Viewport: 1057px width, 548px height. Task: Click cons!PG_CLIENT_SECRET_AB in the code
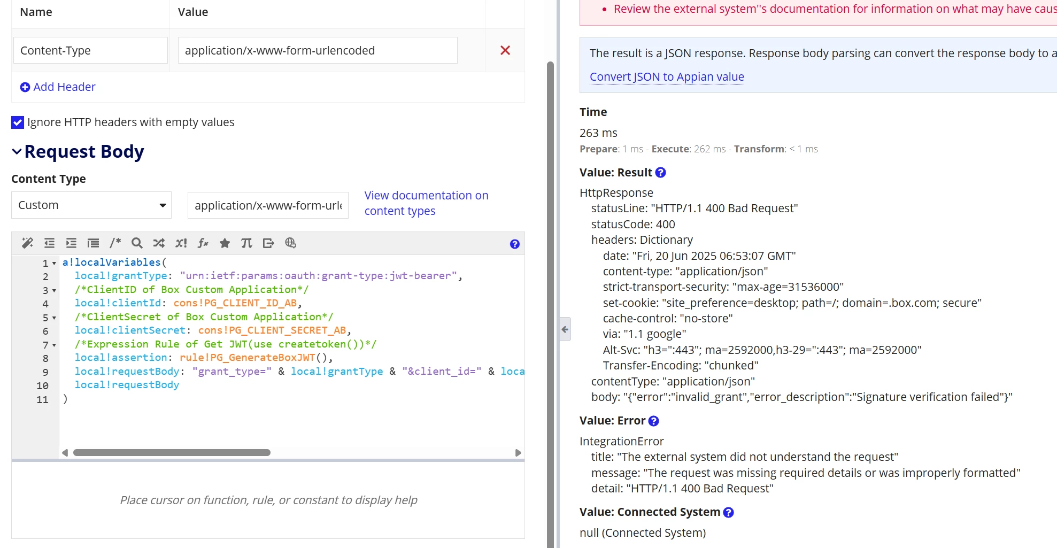pyautogui.click(x=272, y=330)
